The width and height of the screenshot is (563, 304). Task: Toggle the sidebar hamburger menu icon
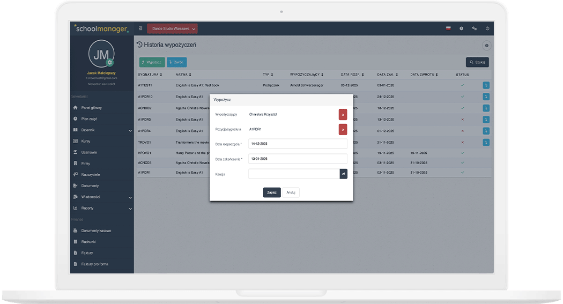(140, 28)
